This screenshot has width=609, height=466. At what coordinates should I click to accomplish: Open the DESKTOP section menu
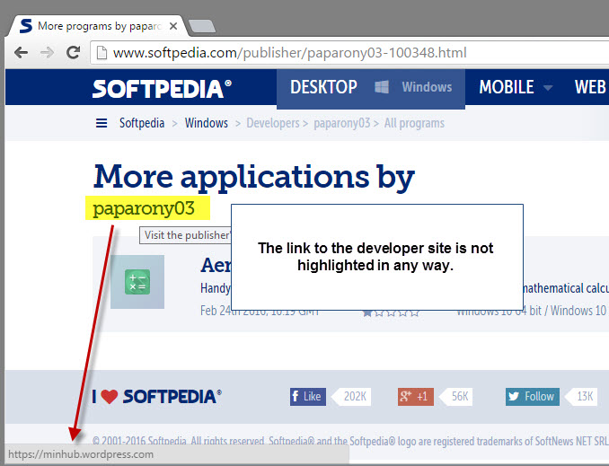coord(323,87)
